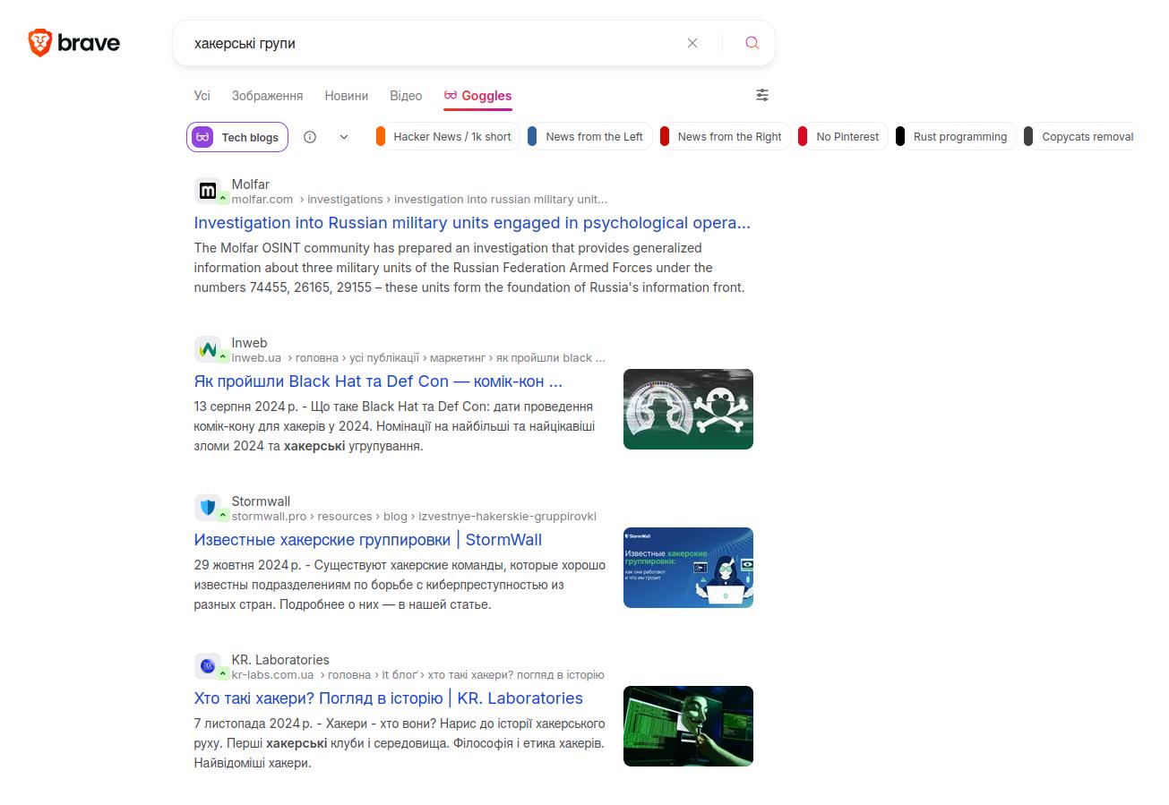Click the Molfar site favicon
This screenshot has width=1169, height=805.
coord(208,191)
